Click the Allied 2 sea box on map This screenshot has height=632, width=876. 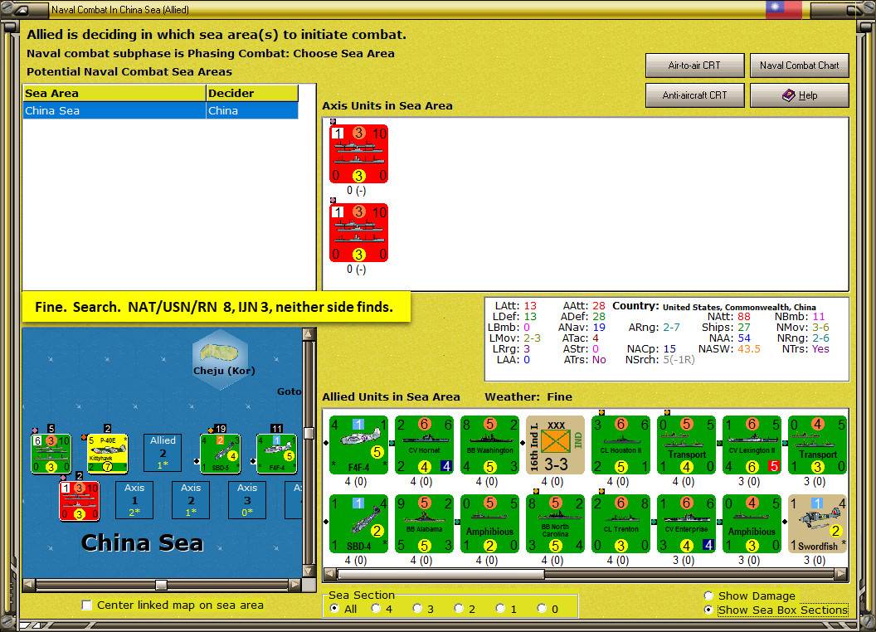pyautogui.click(x=163, y=453)
